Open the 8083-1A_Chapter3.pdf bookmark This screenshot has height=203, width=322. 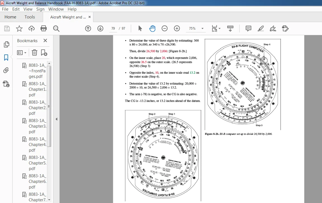pyautogui.click(x=37, y=126)
